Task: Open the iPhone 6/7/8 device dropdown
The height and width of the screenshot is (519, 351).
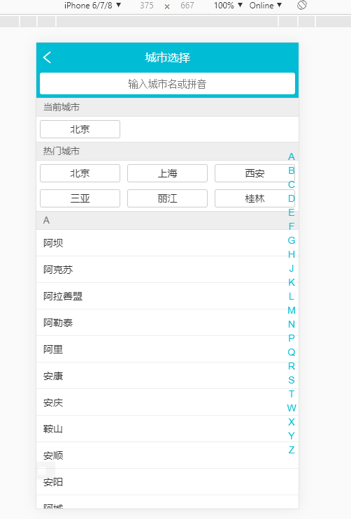Action: tap(92, 6)
